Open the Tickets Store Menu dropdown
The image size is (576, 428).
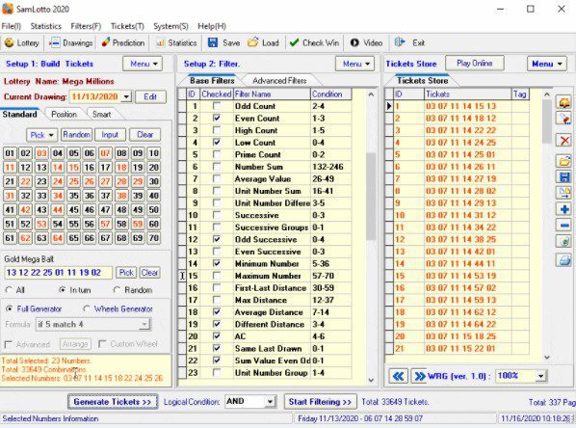(x=547, y=64)
